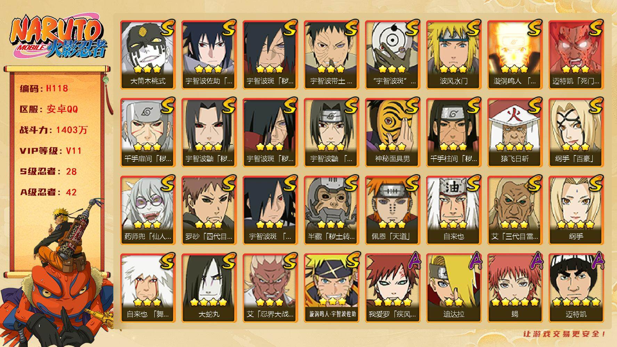
Task: Click the 佩恩「天道」 ninja portrait
Action: coord(392,210)
